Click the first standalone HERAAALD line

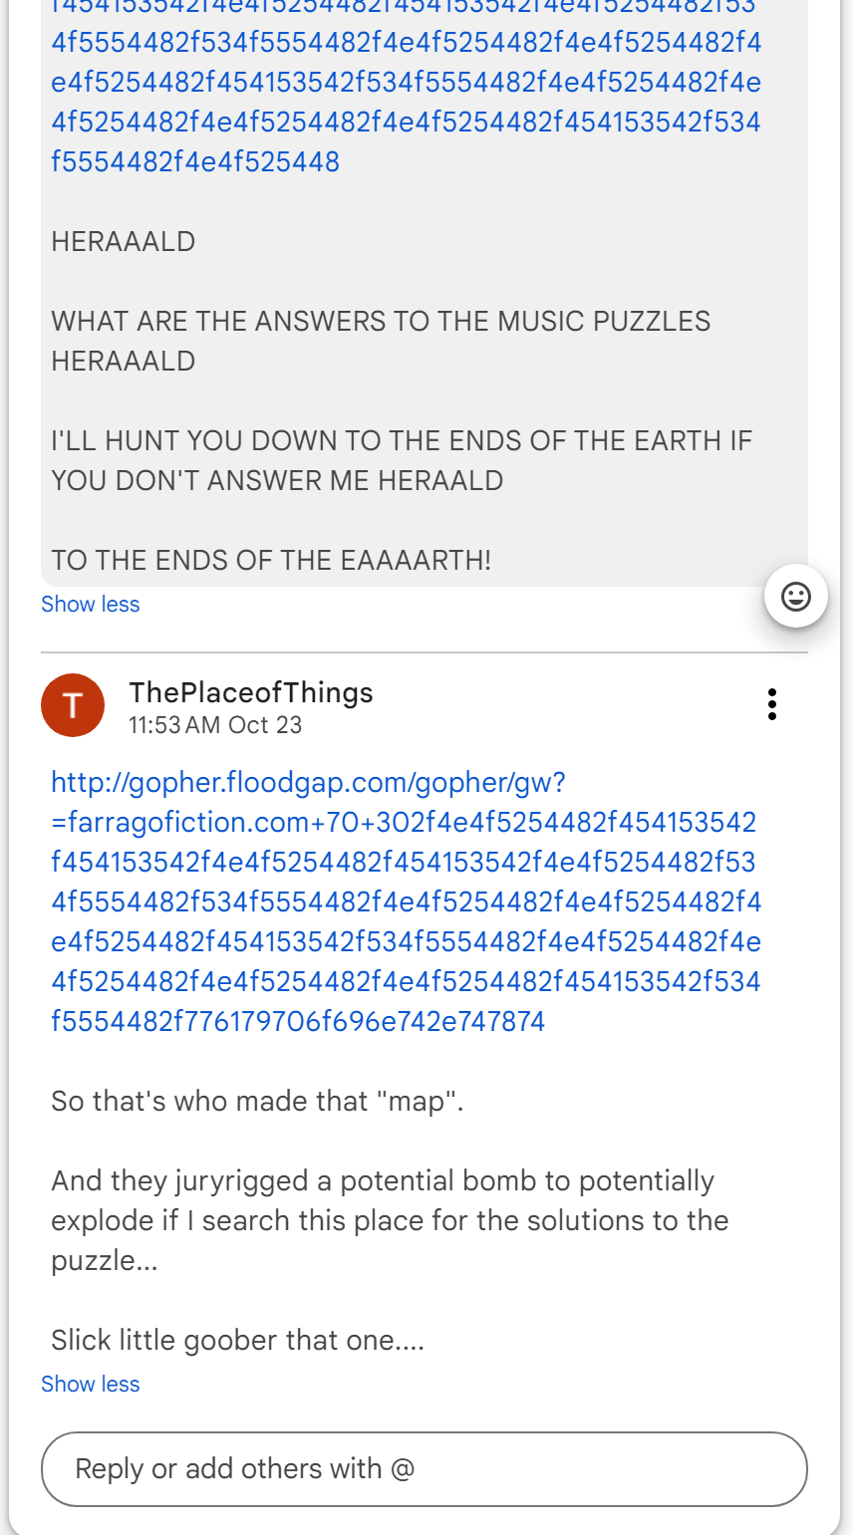click(x=123, y=242)
